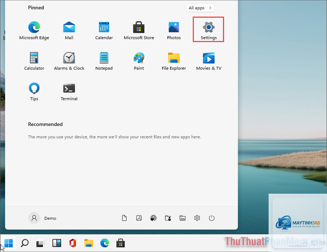This screenshot has width=327, height=252.
Task: Open Settings gear next to power button
Action: coord(197,218)
